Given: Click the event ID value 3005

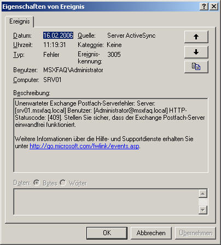Looking at the screenshot, I should [x=114, y=55].
